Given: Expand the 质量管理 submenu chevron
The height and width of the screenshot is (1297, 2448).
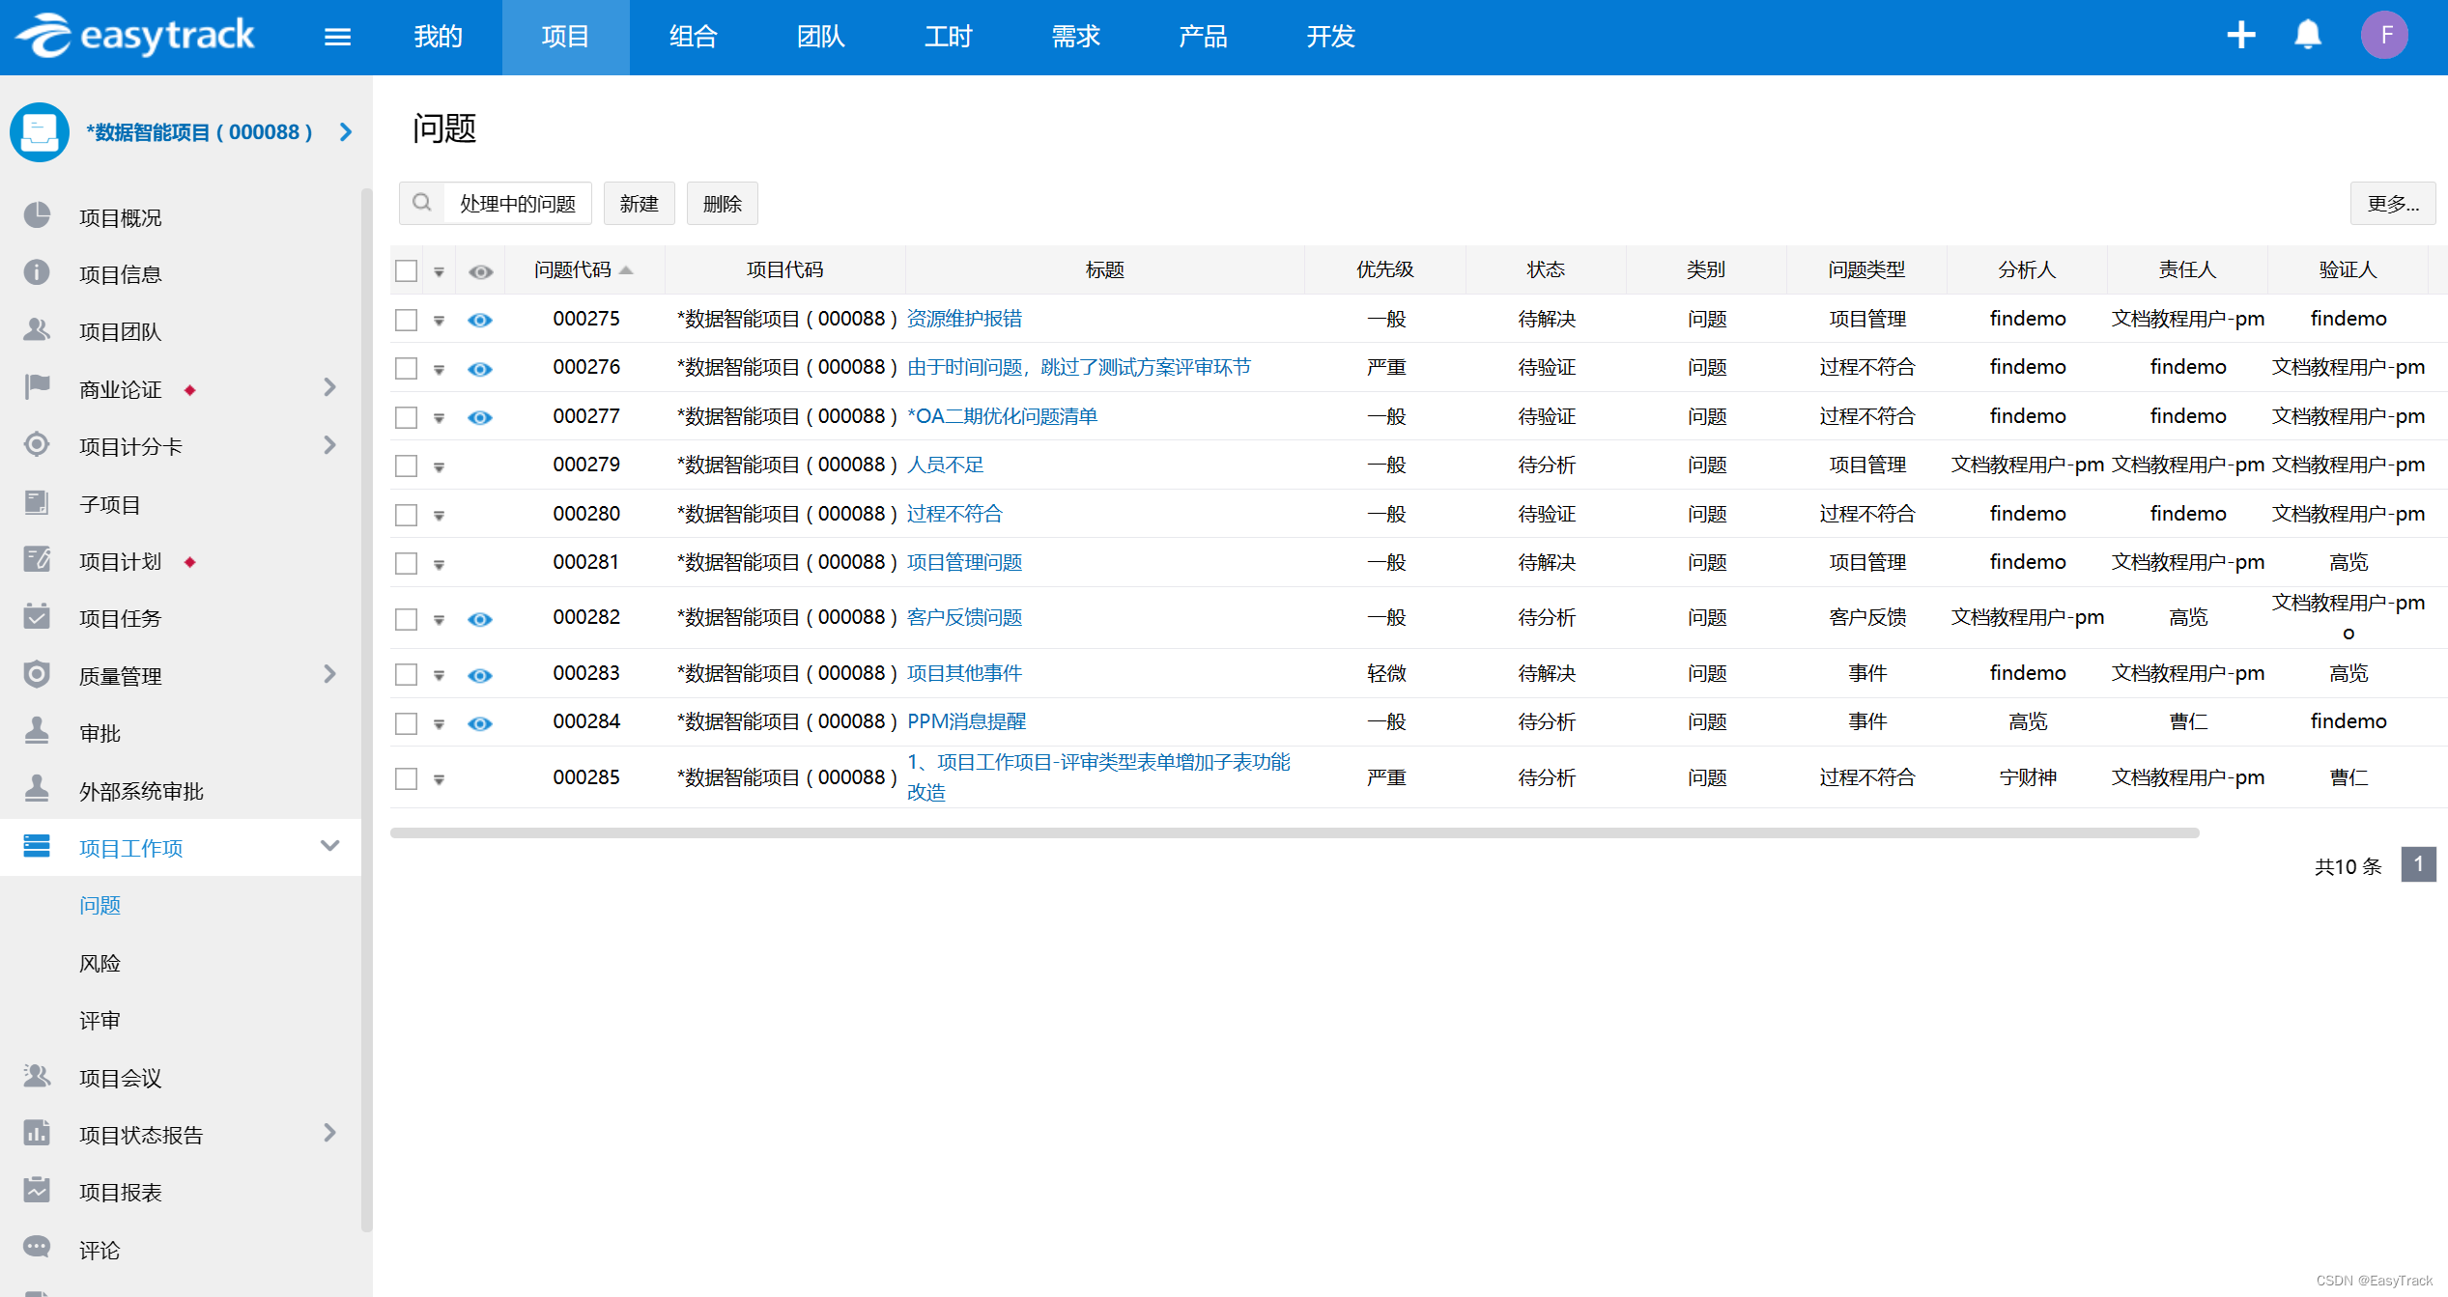Looking at the screenshot, I should pyautogui.click(x=330, y=673).
